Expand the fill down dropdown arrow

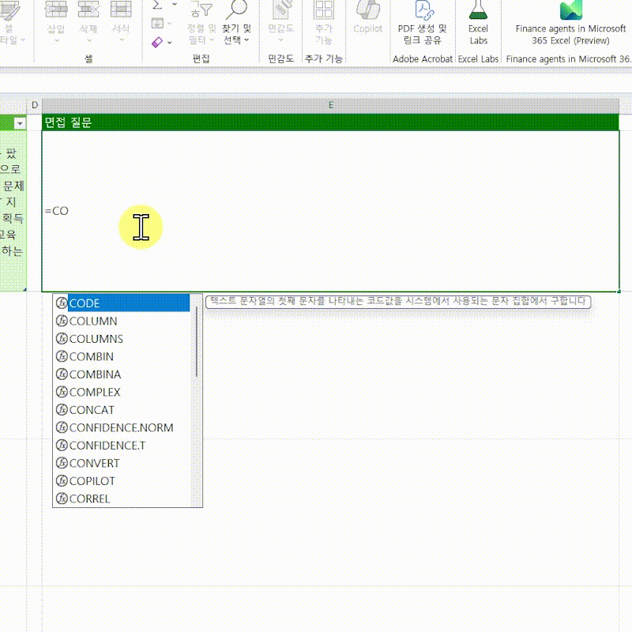pyautogui.click(x=171, y=24)
